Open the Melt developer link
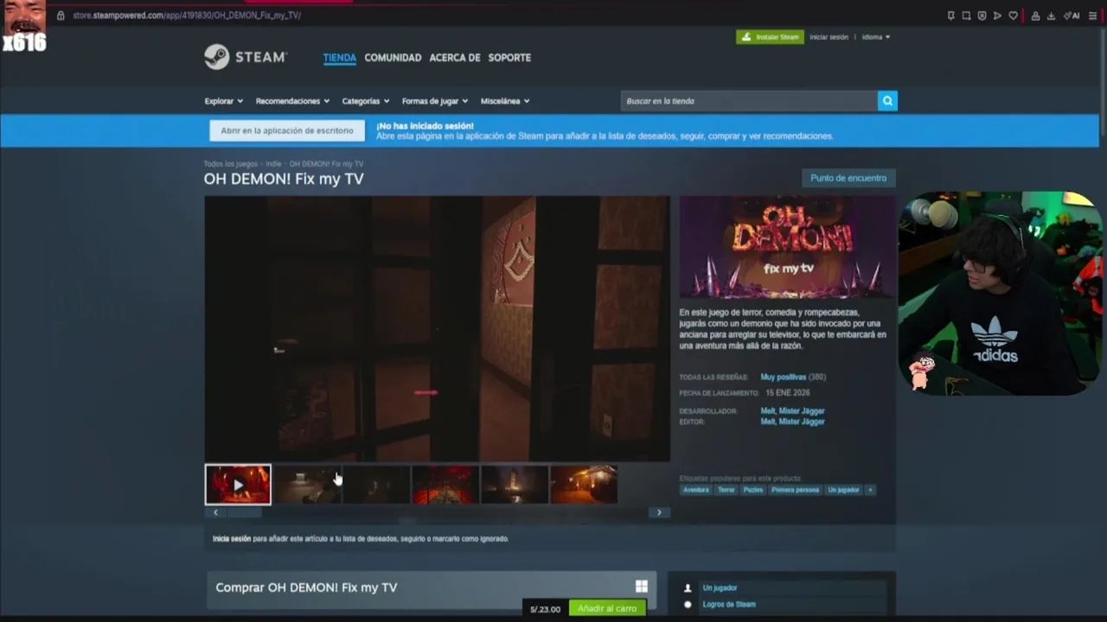The height and width of the screenshot is (622, 1107). pos(767,411)
